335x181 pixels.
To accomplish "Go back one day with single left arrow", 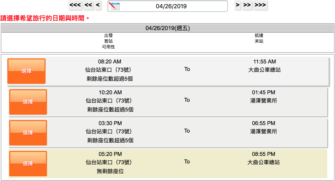I will click(x=98, y=5).
